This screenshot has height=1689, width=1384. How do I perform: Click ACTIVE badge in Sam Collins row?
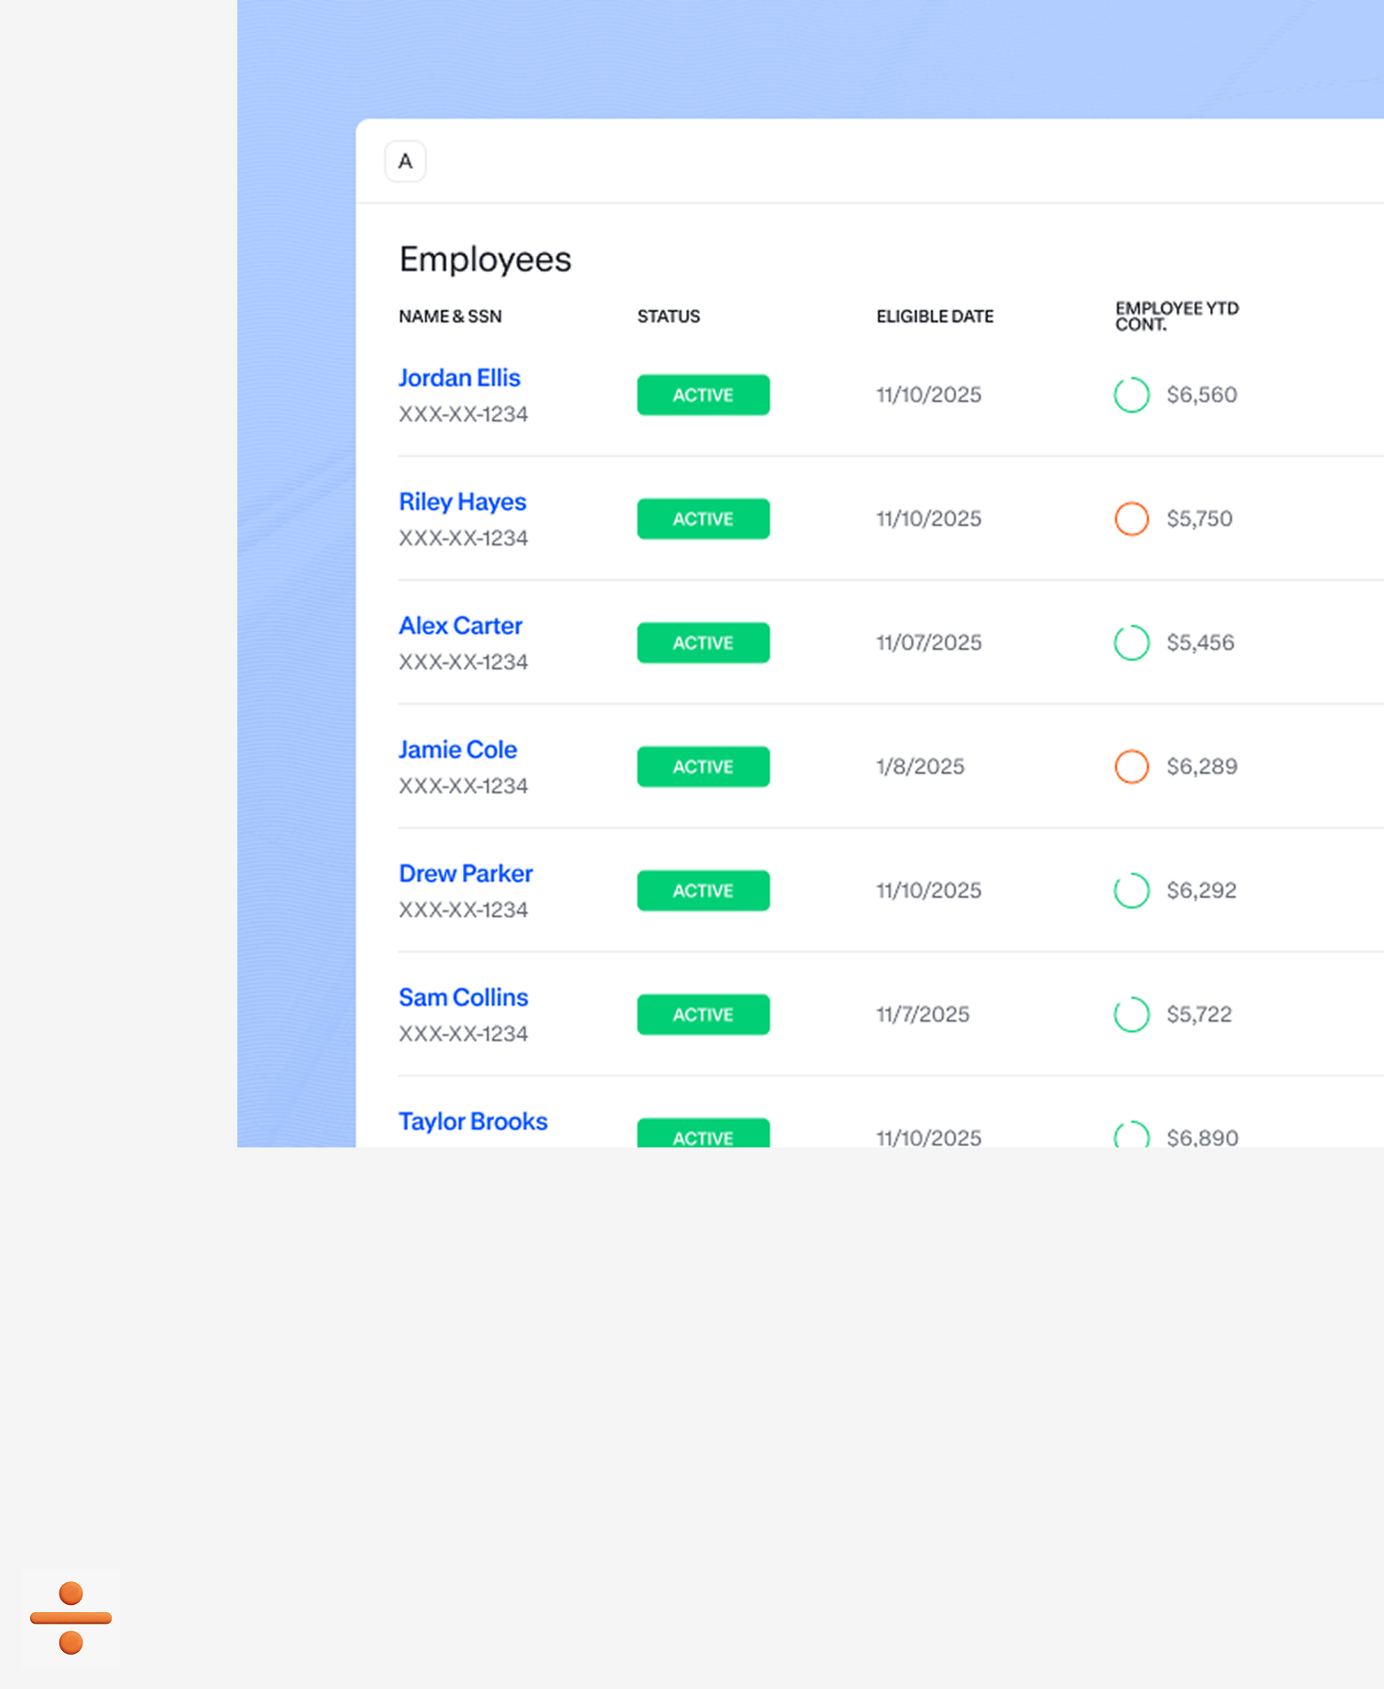pos(703,1014)
